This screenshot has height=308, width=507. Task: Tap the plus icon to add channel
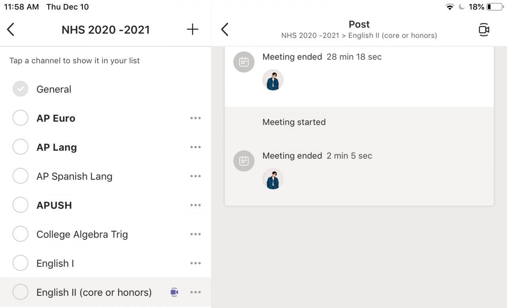tap(193, 29)
